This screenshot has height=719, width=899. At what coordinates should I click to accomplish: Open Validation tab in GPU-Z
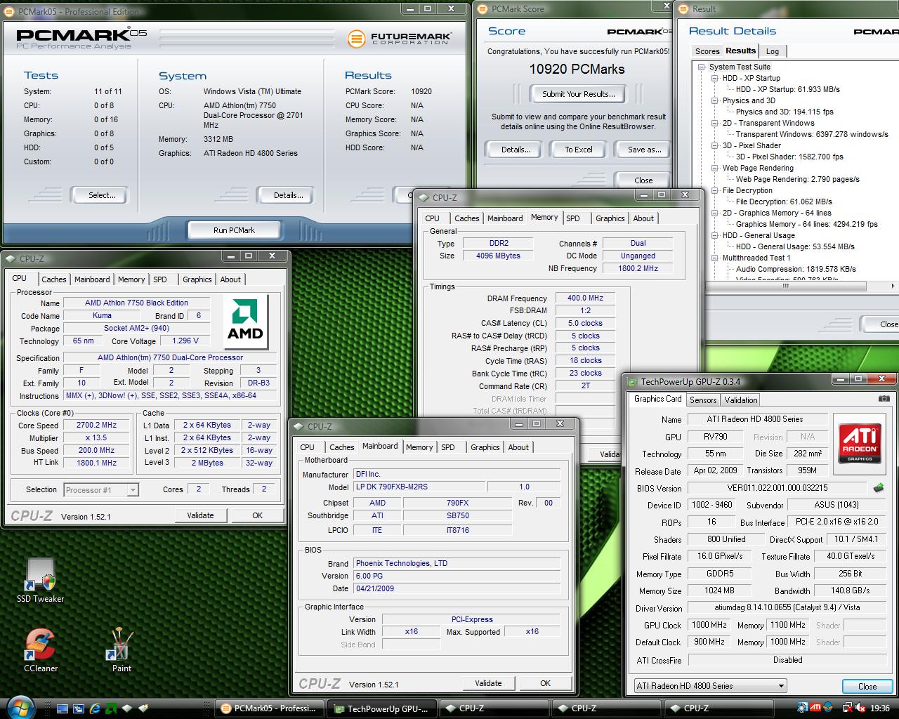tap(741, 400)
